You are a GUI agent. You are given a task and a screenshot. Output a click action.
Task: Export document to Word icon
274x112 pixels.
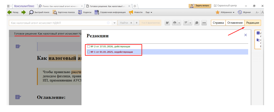(167, 23)
